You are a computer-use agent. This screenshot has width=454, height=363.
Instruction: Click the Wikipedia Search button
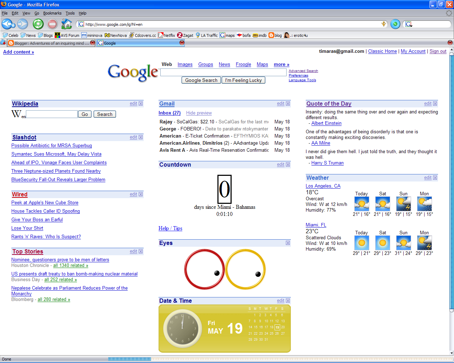tap(105, 114)
